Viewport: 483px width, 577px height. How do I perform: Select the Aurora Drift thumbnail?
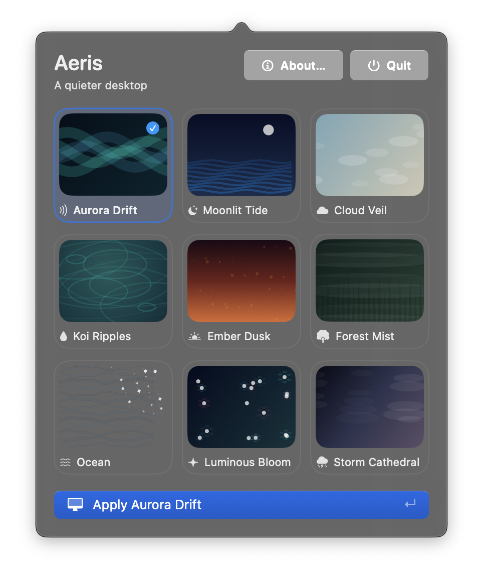(x=113, y=155)
